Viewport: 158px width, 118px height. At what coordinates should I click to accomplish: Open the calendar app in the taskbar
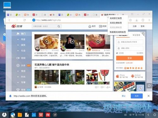(x=34, y=115)
